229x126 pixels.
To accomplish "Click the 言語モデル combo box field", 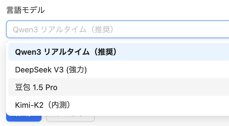I will click(x=118, y=29).
